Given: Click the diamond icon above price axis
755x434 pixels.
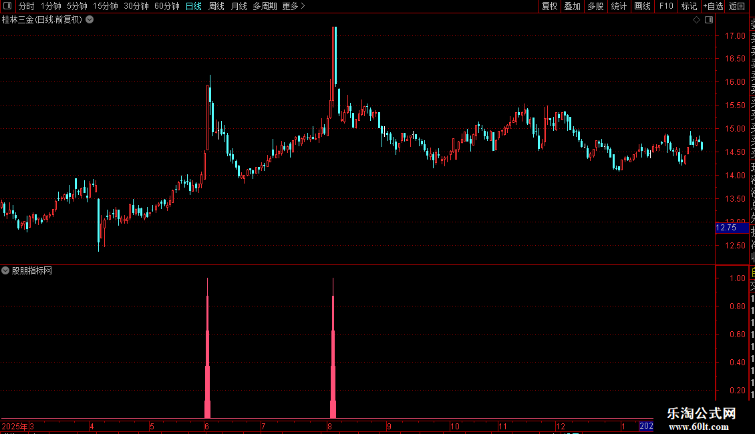Looking at the screenshot, I should click(x=696, y=20).
